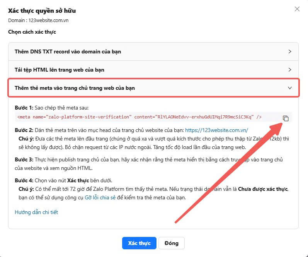Open the https://123website.com.vn/ link

click(216, 130)
